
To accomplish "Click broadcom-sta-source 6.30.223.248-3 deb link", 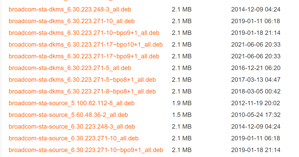I will point(72,127).
